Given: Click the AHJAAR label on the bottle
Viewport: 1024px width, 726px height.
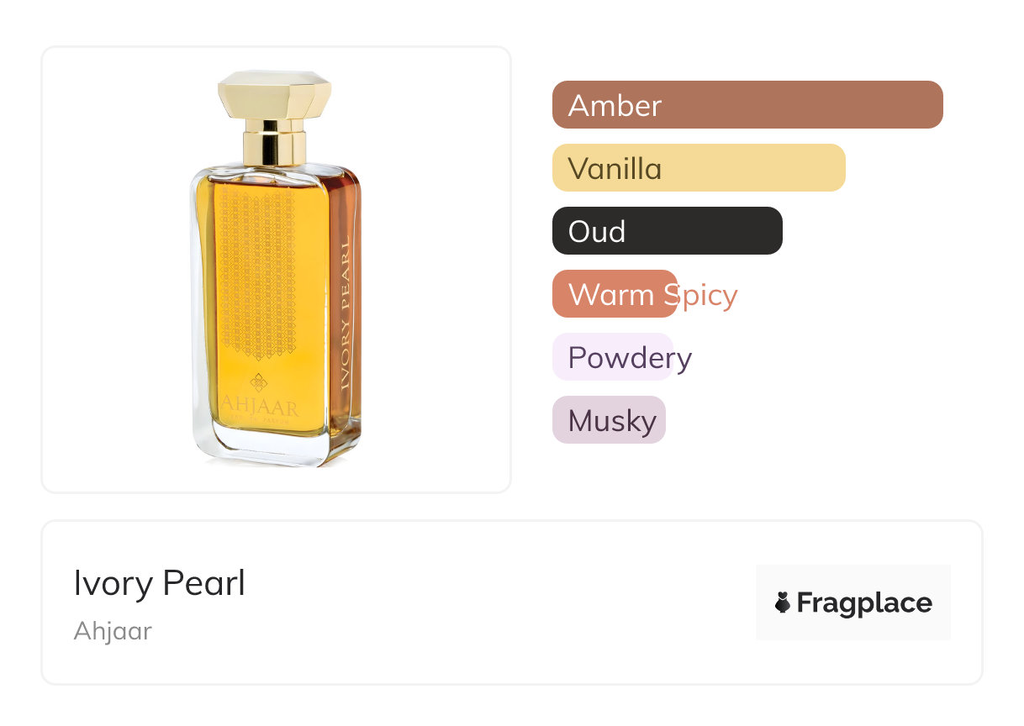Looking at the screenshot, I should tap(259, 408).
